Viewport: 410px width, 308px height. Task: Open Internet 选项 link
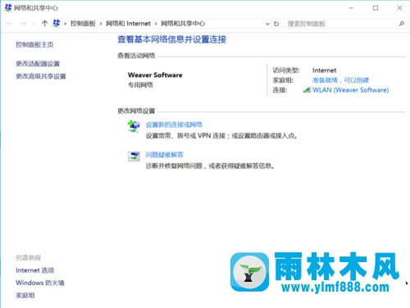[35, 270]
